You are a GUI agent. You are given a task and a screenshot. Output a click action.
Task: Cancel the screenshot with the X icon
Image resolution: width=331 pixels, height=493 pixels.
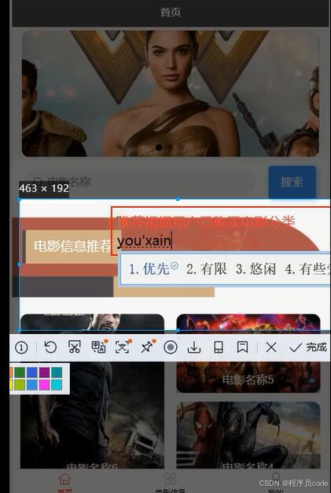[271, 347]
